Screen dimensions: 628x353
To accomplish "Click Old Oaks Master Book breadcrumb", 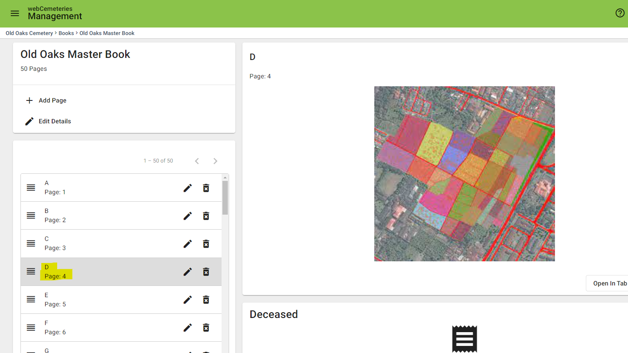I will (107, 33).
